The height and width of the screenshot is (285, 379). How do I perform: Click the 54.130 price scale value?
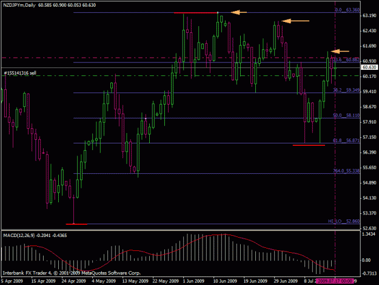tap(369, 198)
